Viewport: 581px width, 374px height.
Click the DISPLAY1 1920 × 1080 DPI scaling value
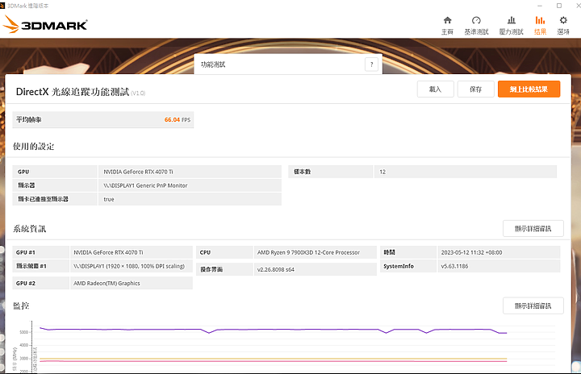(132, 266)
